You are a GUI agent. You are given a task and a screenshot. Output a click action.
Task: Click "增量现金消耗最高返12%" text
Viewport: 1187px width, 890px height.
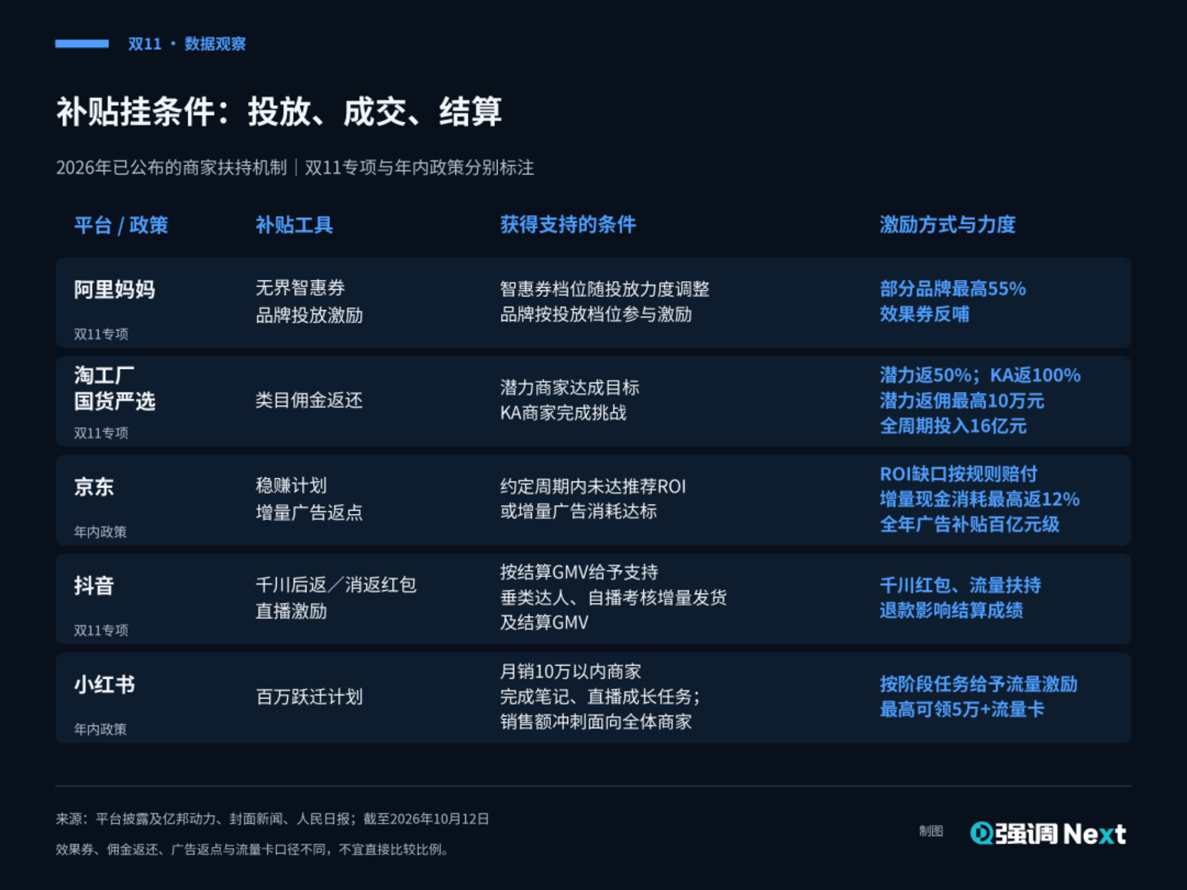click(980, 499)
